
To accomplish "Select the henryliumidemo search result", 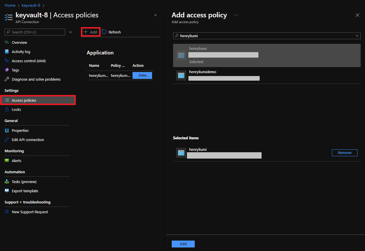I will point(267,76).
